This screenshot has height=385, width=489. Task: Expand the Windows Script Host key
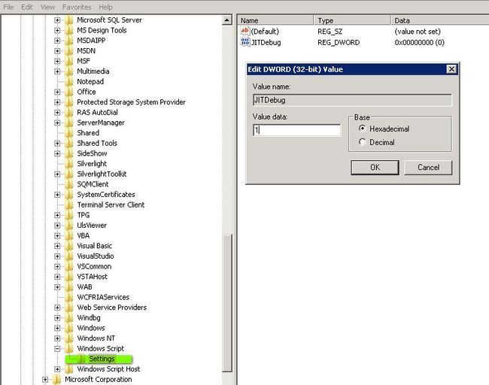coord(57,369)
